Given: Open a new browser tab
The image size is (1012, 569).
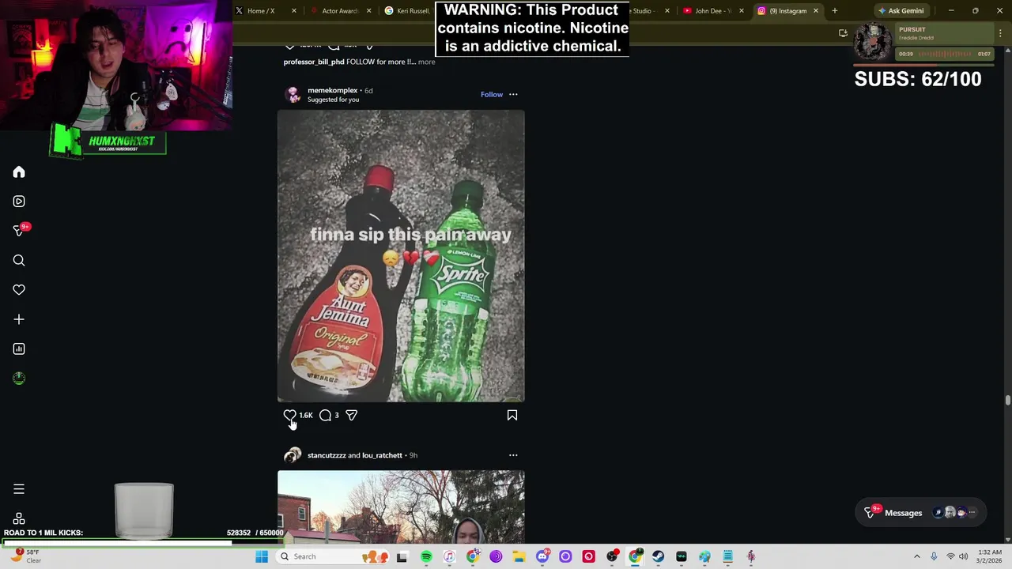Looking at the screenshot, I should pyautogui.click(x=835, y=11).
